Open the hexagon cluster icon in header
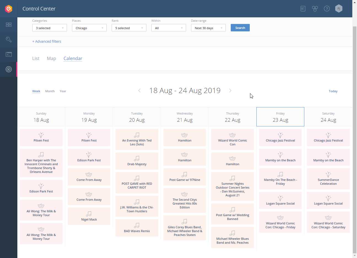Viewport: 357px width, 258px height. 315,9
